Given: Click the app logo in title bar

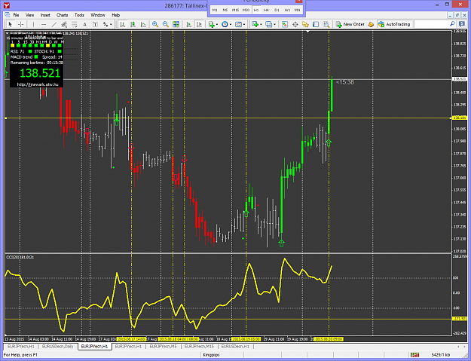Looking at the screenshot, I should click(7, 6).
